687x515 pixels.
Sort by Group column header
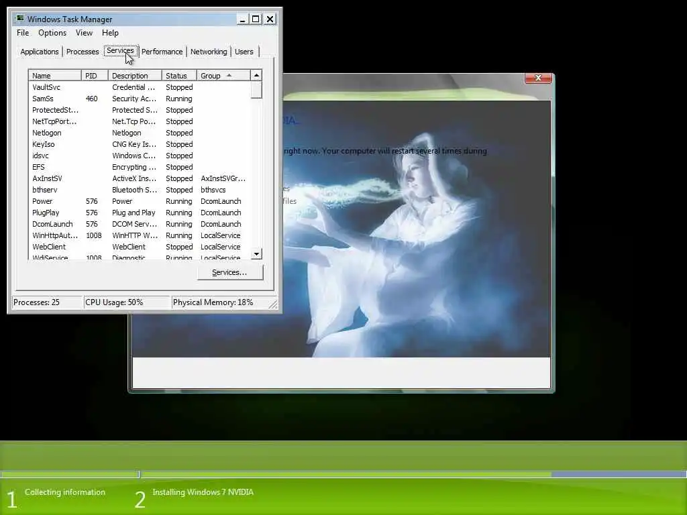click(223, 75)
